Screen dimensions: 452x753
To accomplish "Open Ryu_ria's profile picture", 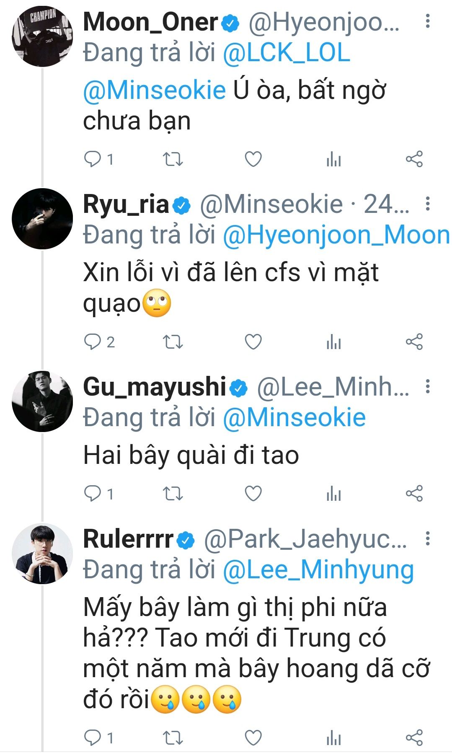I will pos(42,219).
